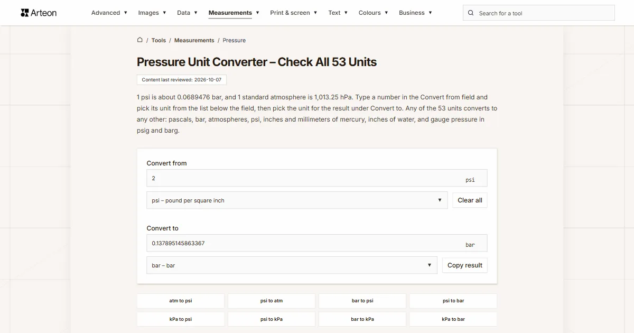The height and width of the screenshot is (333, 634).
Task: Open the Images menu
Action: pos(152,13)
